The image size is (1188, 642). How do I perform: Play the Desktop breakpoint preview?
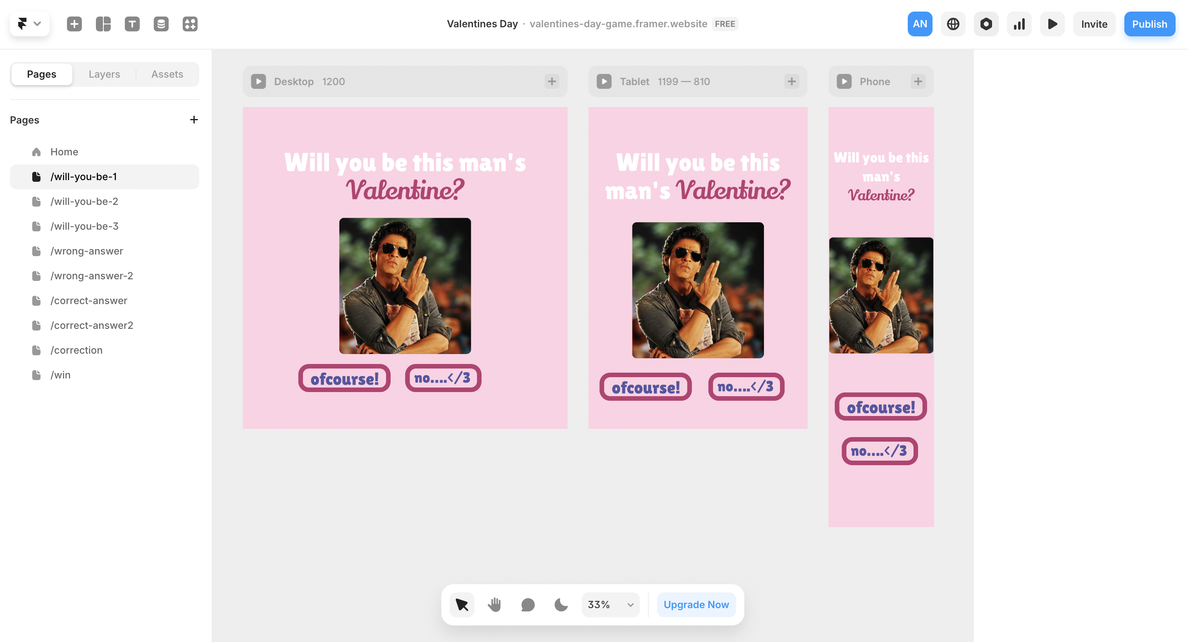pyautogui.click(x=258, y=81)
